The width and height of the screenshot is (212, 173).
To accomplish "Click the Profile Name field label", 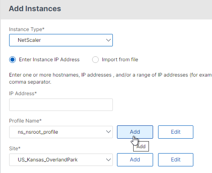I will click(x=25, y=121).
